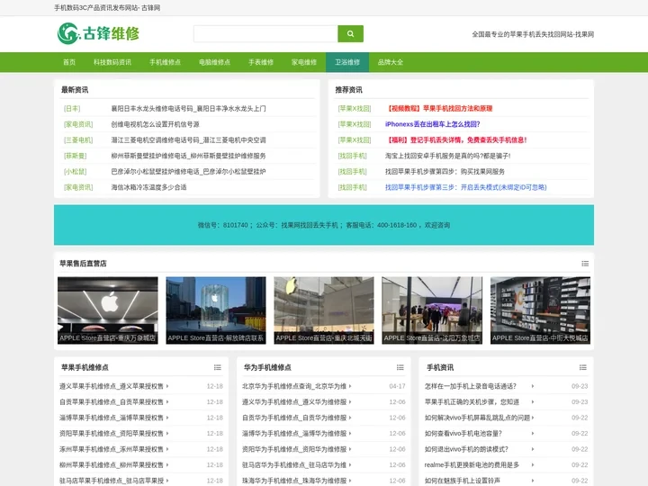Open article 海信冰箱冷冻温度多少合适

[x=148, y=187]
